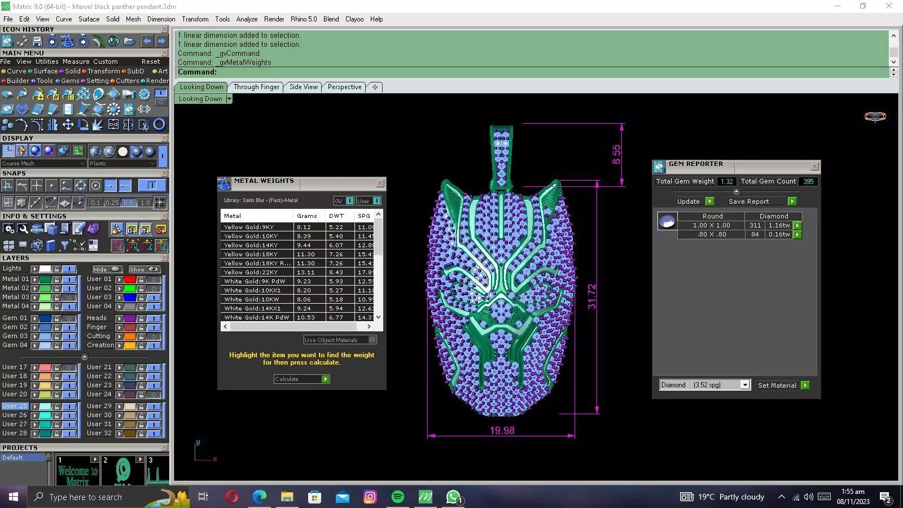The width and height of the screenshot is (903, 508).
Task: Open the gem reporter list icon in Gems toolbar
Action: [129, 110]
